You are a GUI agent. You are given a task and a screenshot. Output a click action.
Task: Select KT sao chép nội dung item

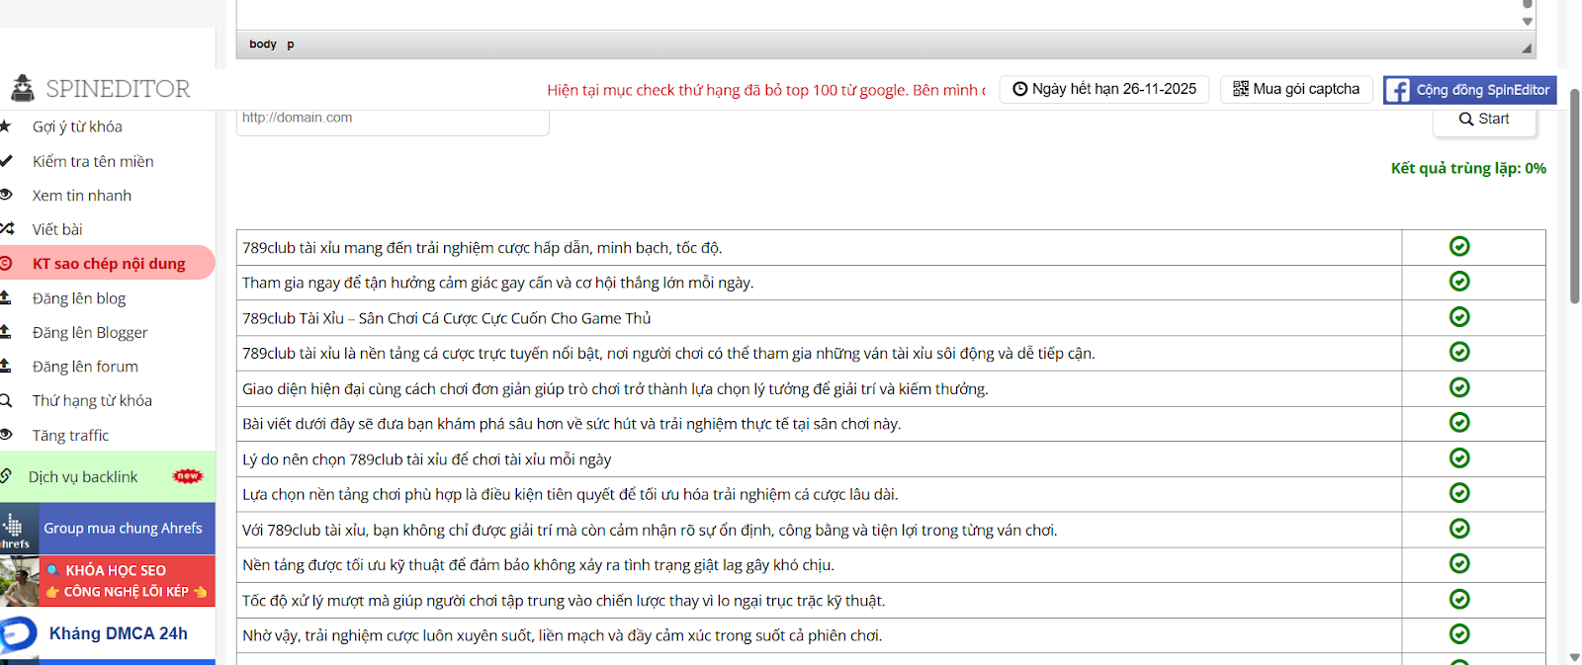point(108,264)
